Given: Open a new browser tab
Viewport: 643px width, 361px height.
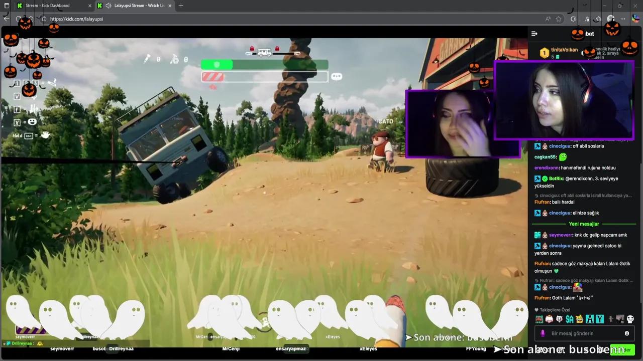Looking at the screenshot, I should 181,6.
